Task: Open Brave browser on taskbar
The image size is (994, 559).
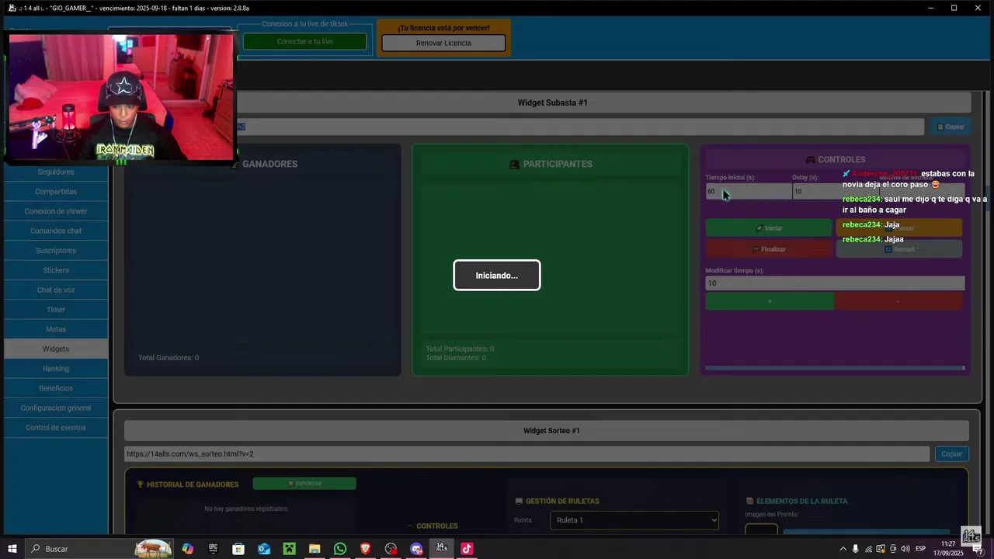Action: point(366,549)
